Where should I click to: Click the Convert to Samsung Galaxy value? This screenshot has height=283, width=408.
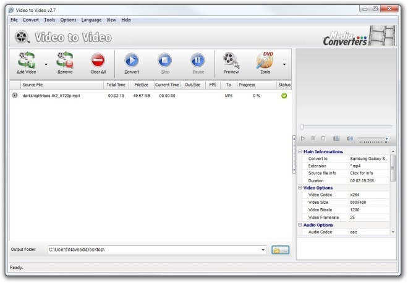click(x=369, y=159)
